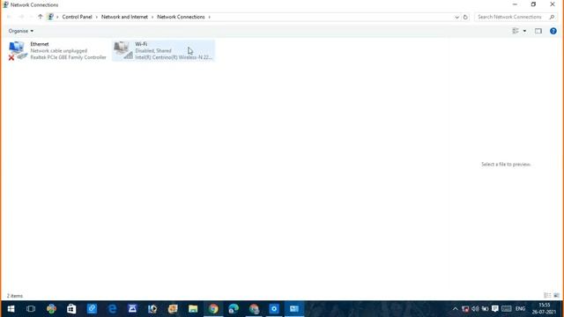Open Task View from the taskbar
Screen dimensions: 564x317
click(31, 309)
